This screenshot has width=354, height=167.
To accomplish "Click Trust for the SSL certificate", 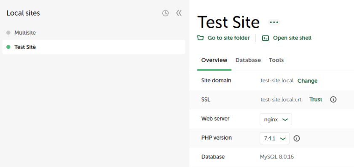I will [x=316, y=100].
